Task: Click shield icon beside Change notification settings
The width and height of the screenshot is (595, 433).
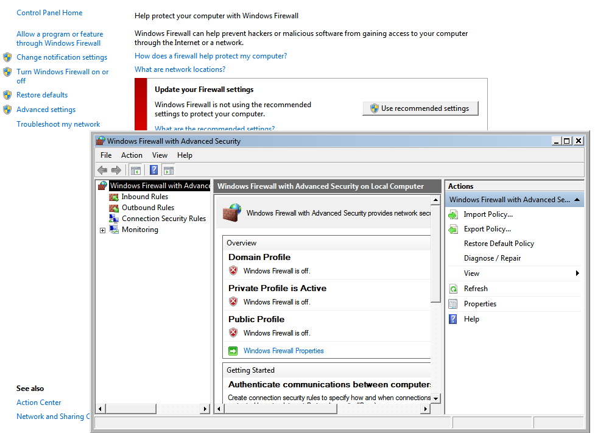Action: point(7,57)
